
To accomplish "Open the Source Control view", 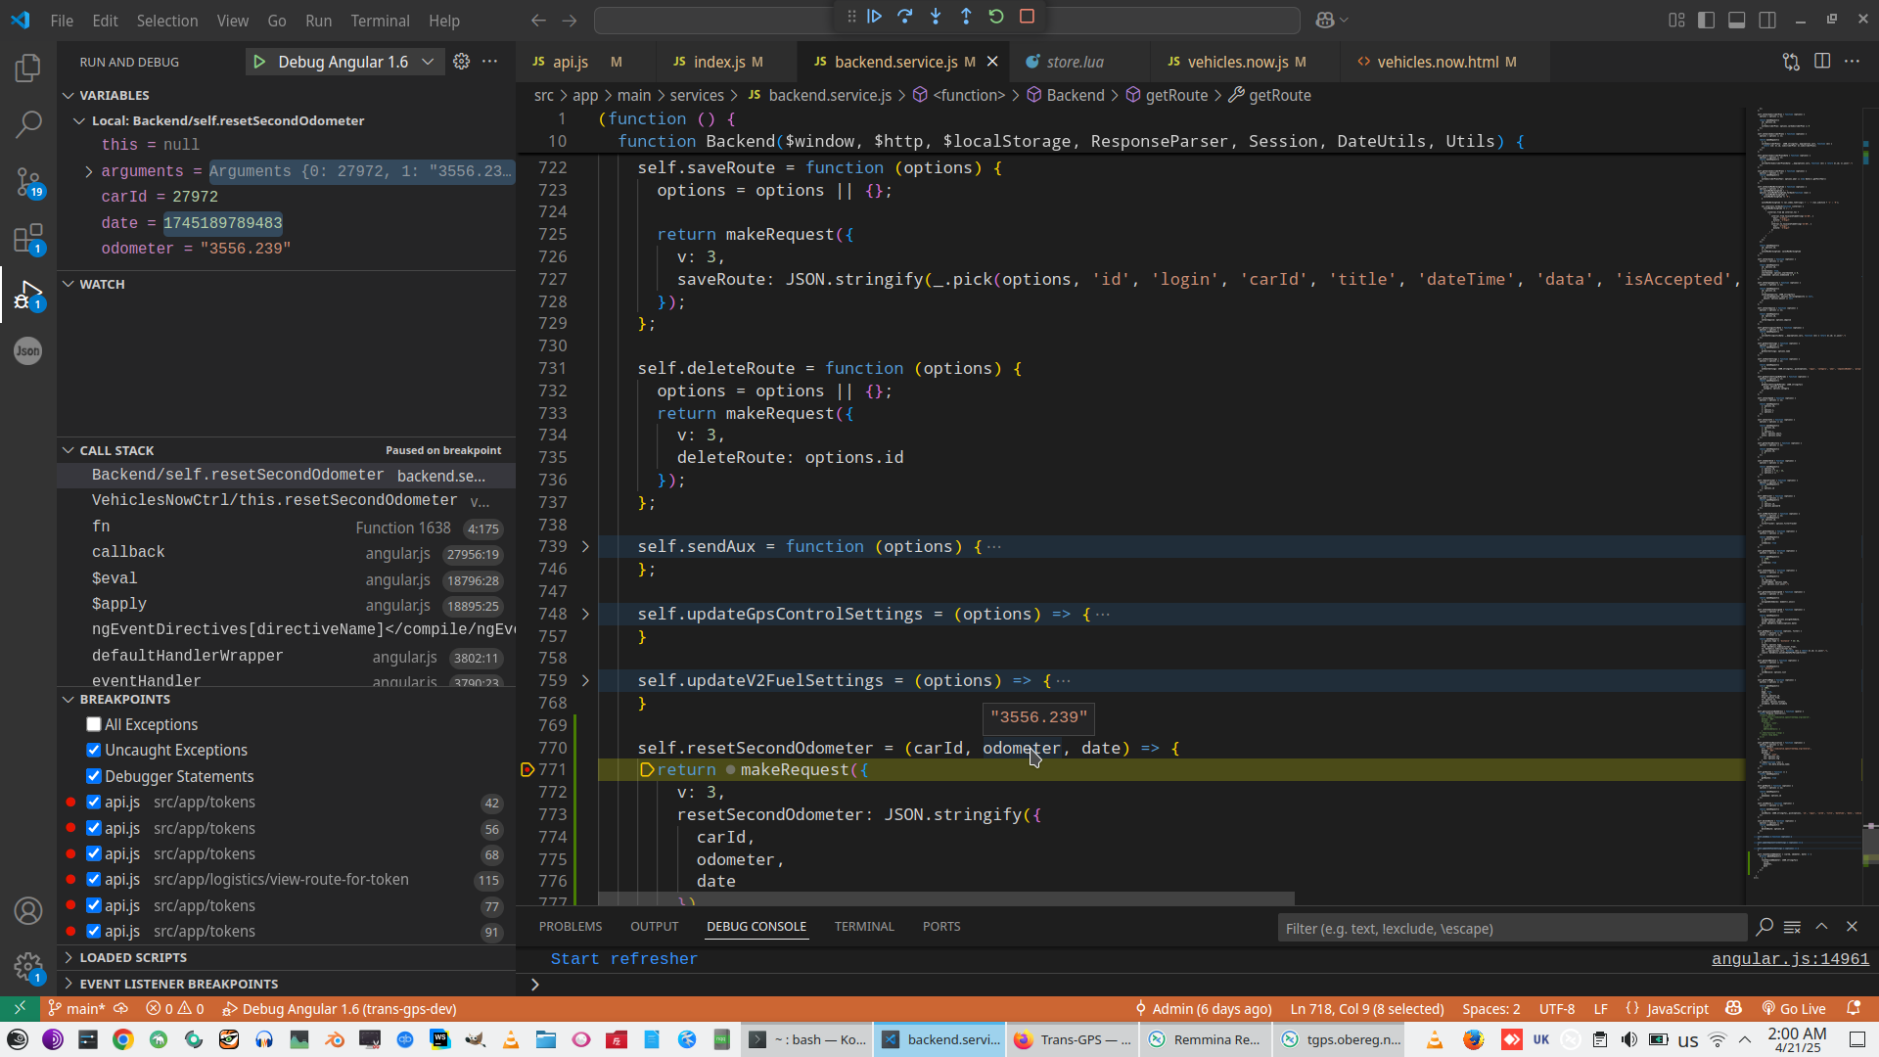I will tap(28, 181).
